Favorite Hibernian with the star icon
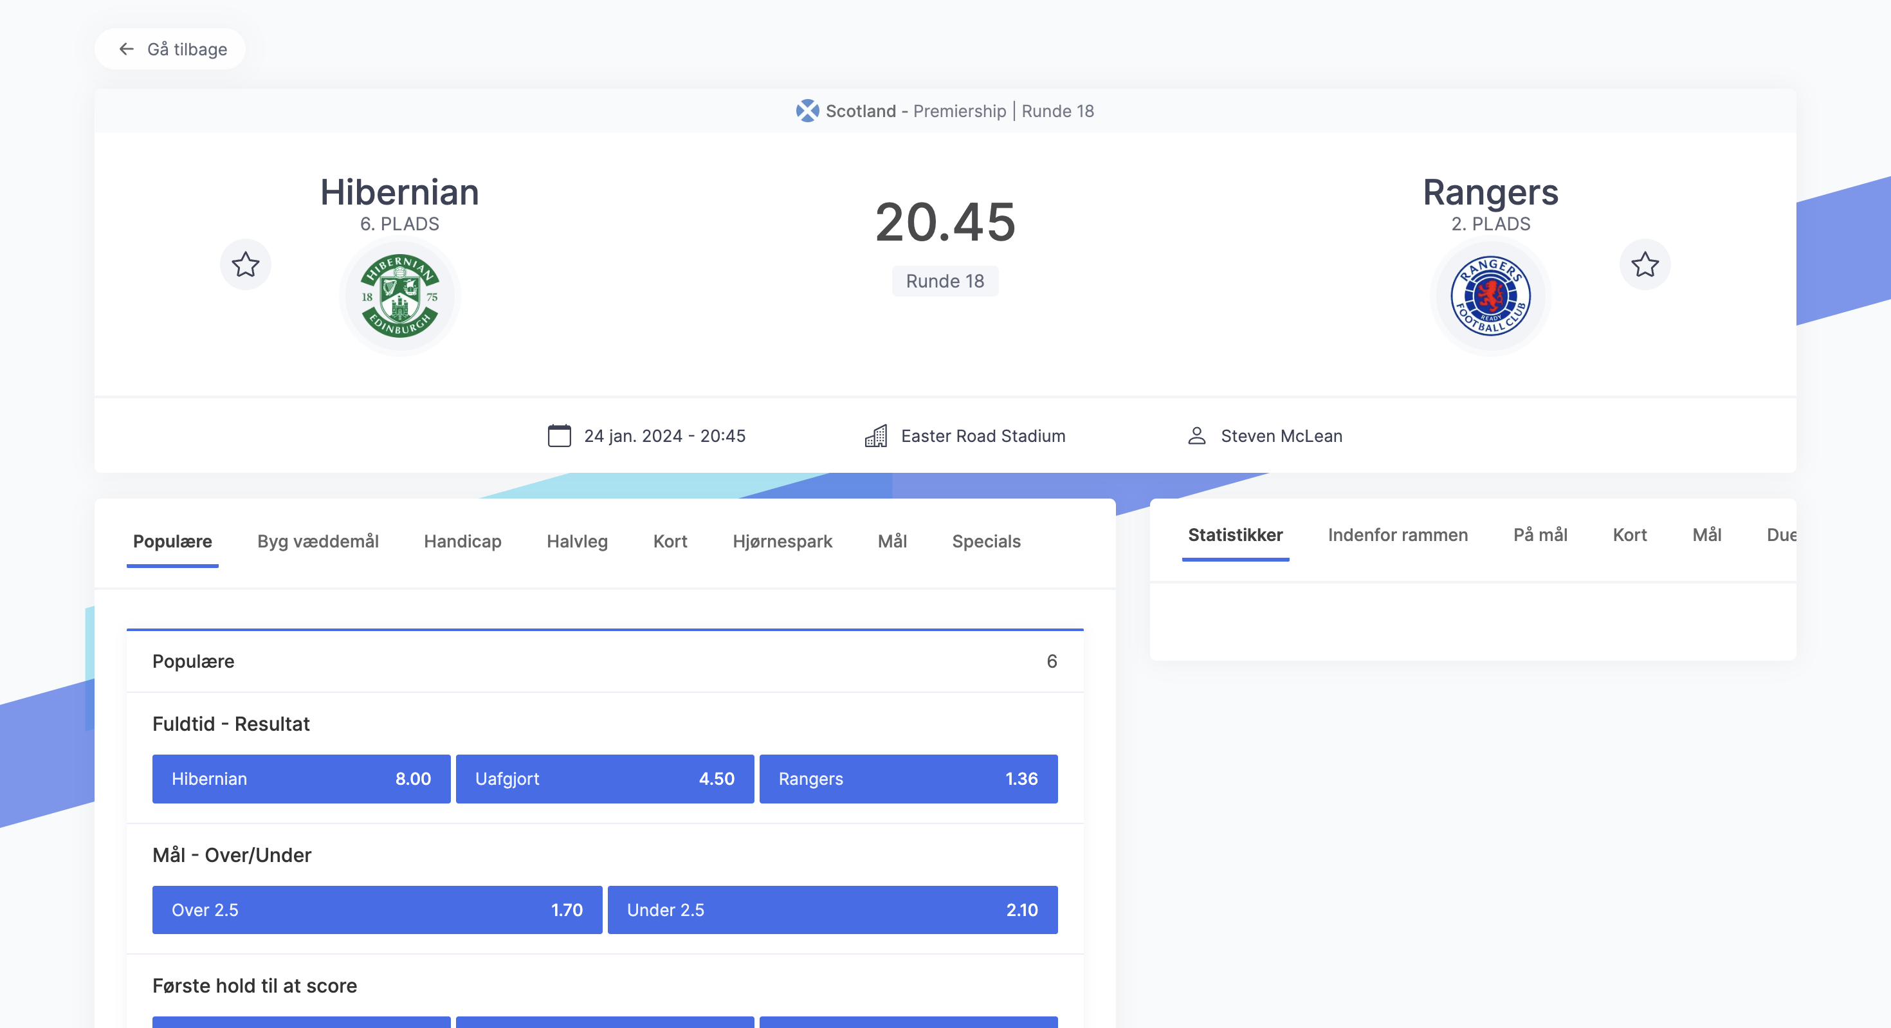1891x1028 pixels. [x=245, y=264]
